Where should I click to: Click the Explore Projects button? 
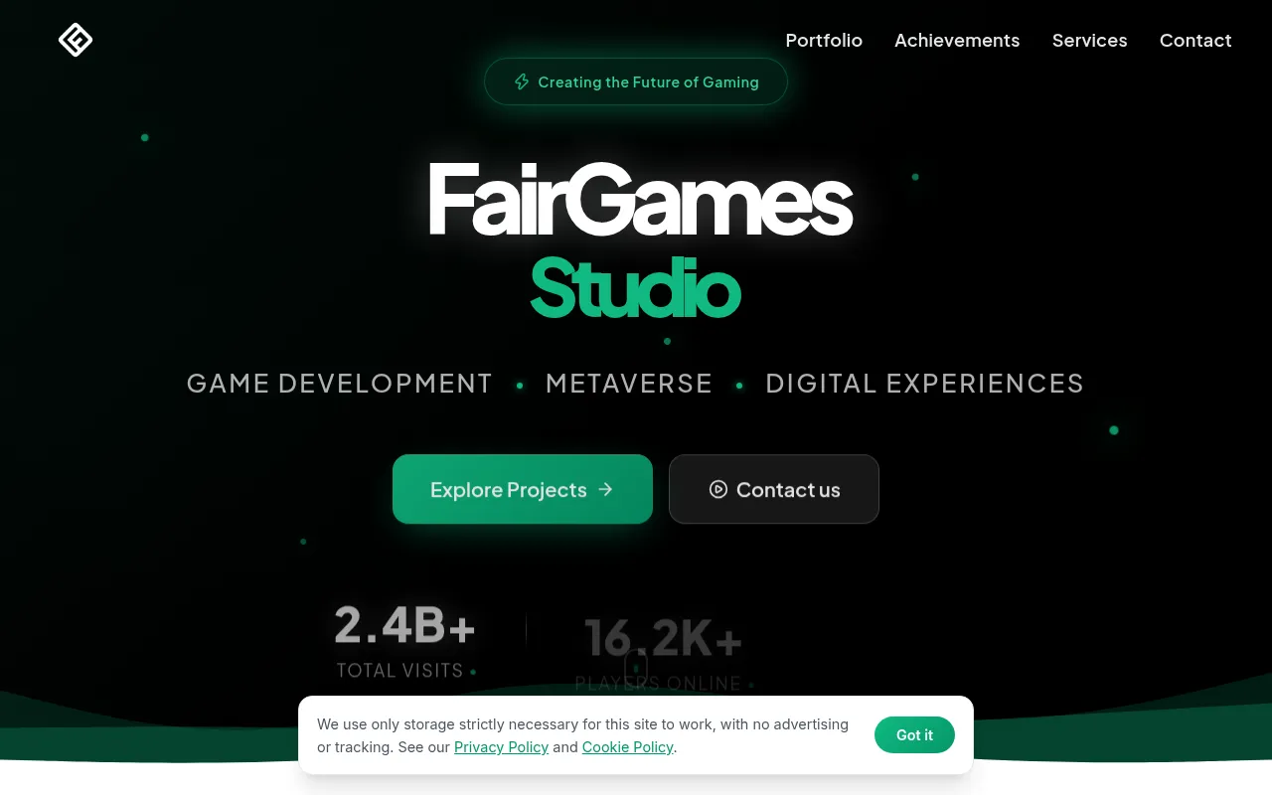[x=523, y=489]
